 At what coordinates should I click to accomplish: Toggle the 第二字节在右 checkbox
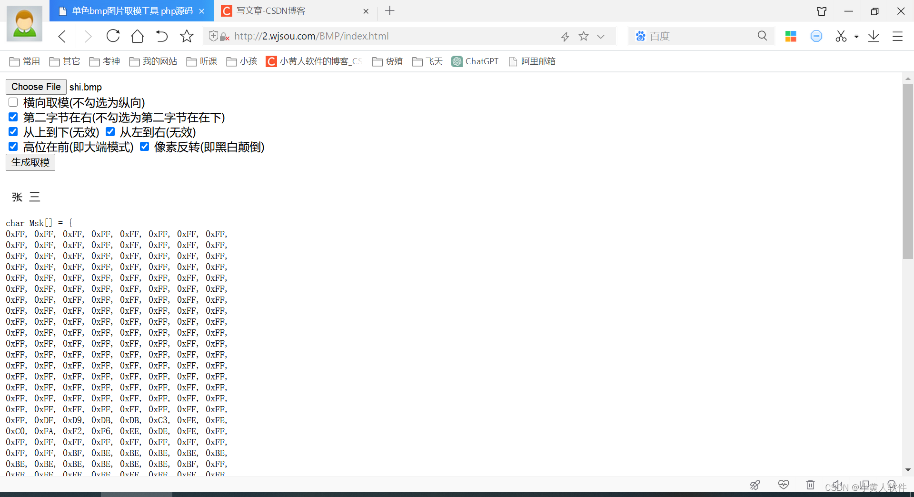(x=13, y=117)
